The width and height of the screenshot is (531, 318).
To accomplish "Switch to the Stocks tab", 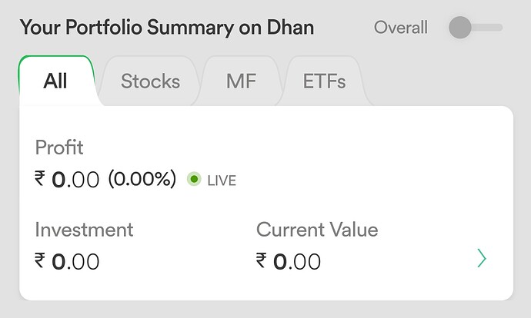I will pyautogui.click(x=150, y=81).
